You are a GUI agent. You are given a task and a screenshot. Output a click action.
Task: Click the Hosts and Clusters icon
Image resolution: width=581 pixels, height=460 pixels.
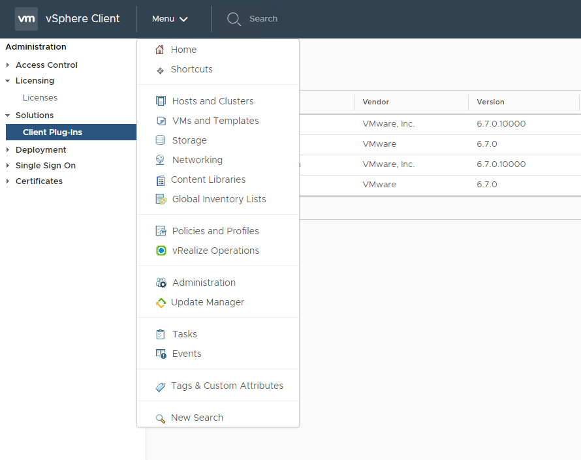point(161,101)
